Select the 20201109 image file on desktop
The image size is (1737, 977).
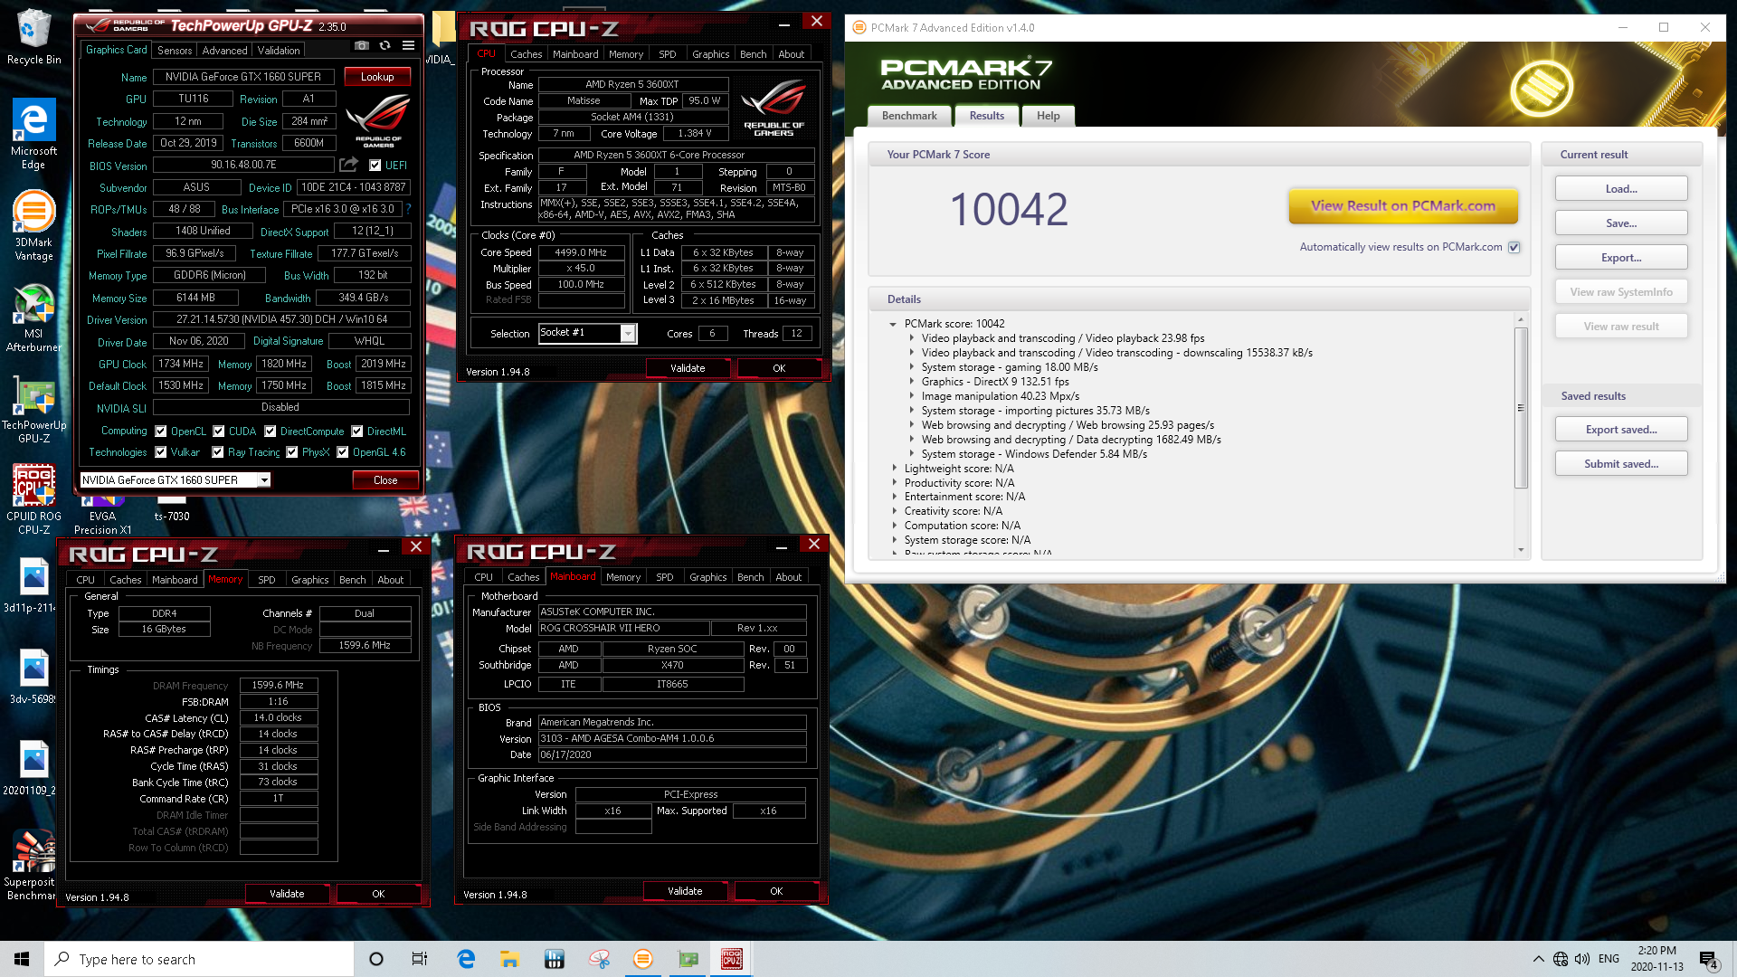[33, 769]
